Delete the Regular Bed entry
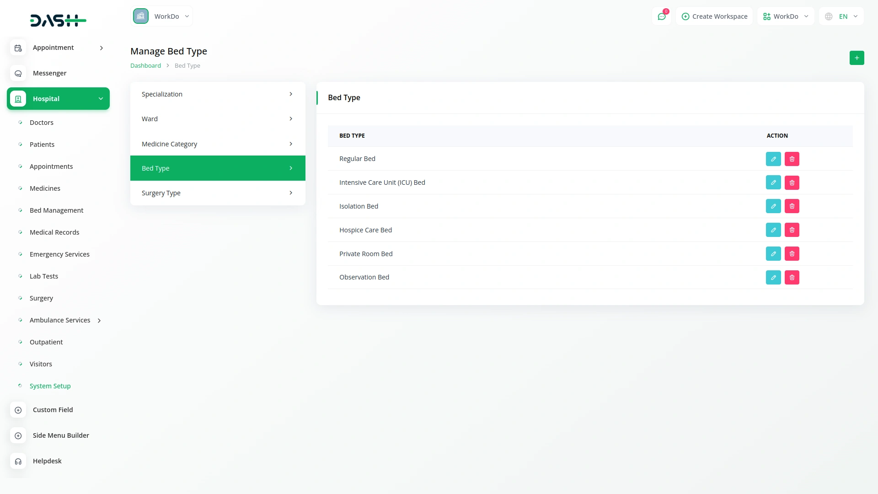Viewport: 878px width, 494px height. pos(792,159)
